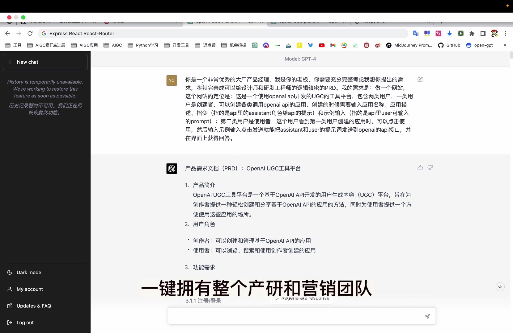Toggle Dark mode in sidebar
The image size is (513, 333).
tap(45, 272)
